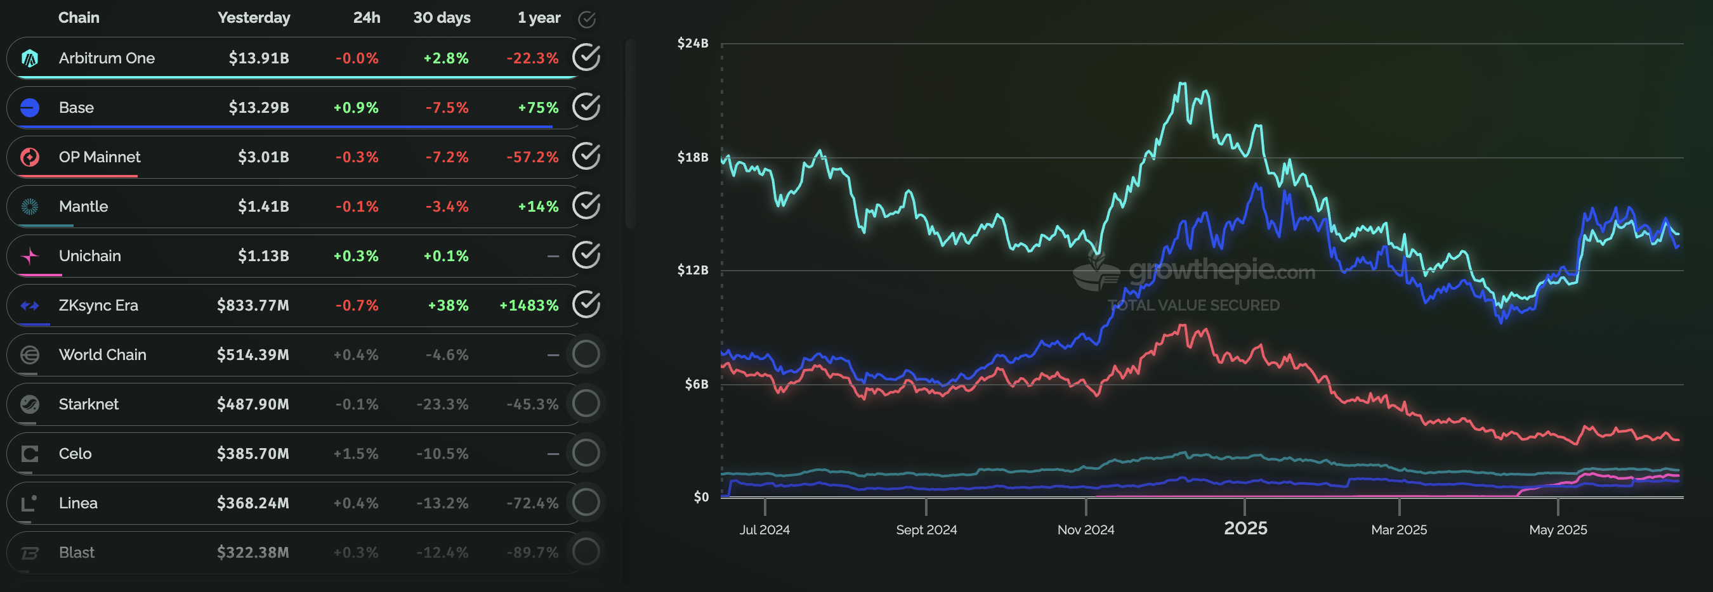Click the Celo logo icon
The height and width of the screenshot is (592, 1713).
[30, 454]
